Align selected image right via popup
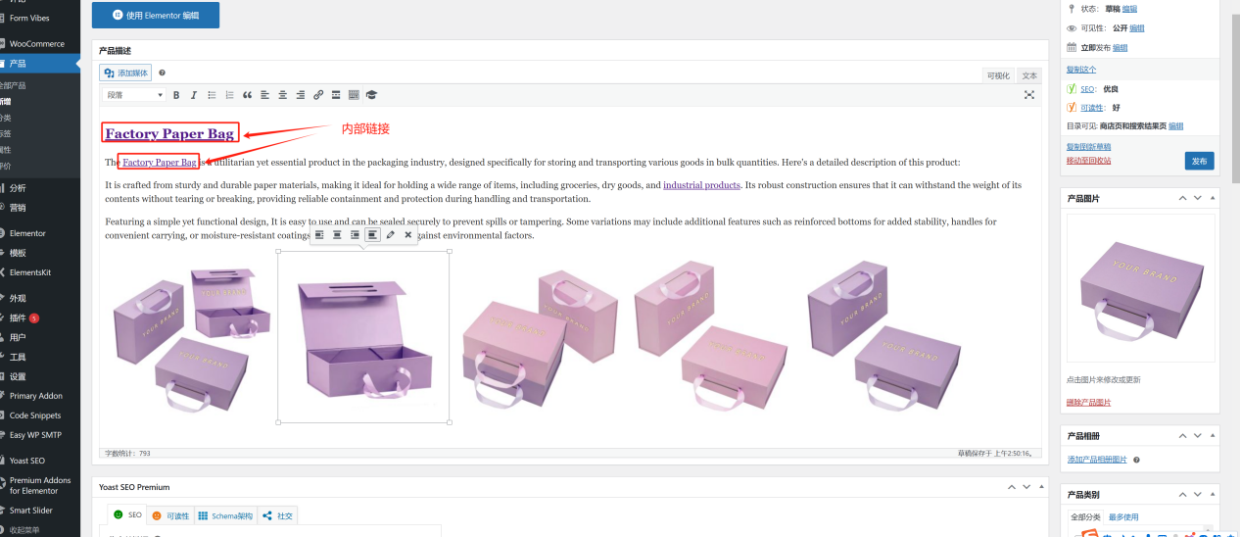1240x537 pixels. (x=355, y=235)
